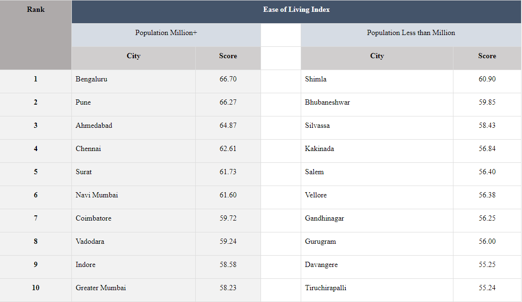The width and height of the screenshot is (522, 302).
Task: Select the Davangere cell
Action: (322, 265)
